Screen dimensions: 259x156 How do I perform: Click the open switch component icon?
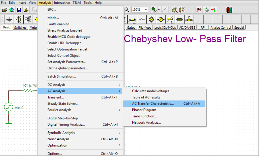(142, 19)
